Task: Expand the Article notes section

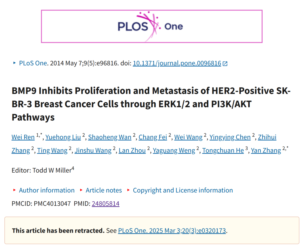Action: (104, 190)
